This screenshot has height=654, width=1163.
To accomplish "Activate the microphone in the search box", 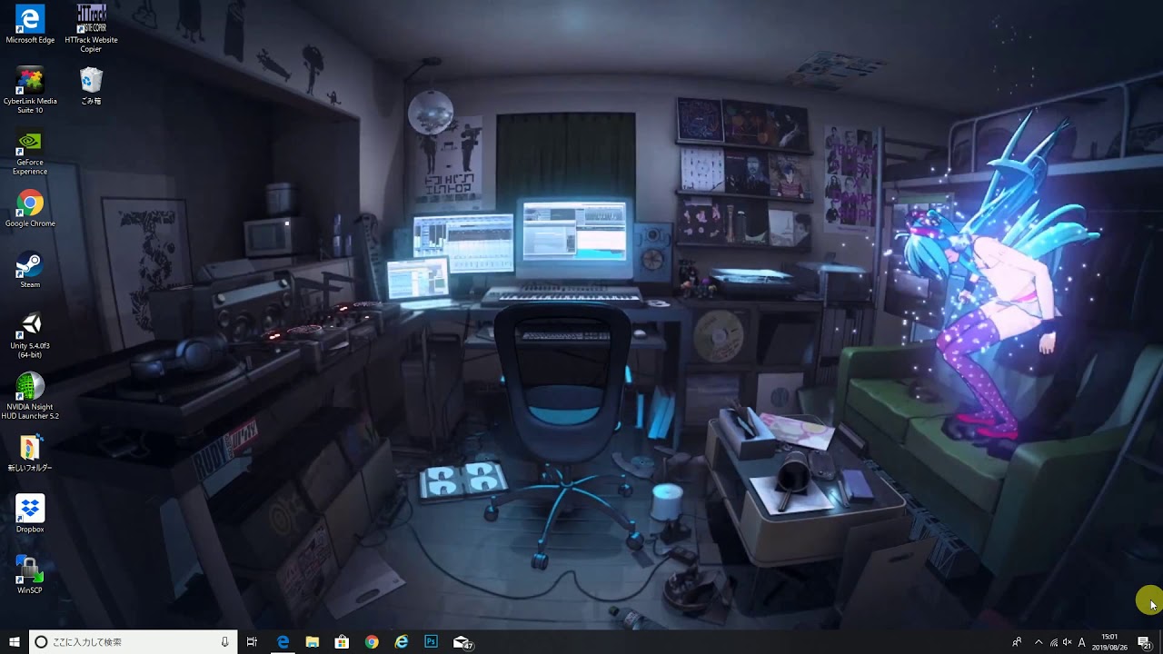I will [224, 642].
